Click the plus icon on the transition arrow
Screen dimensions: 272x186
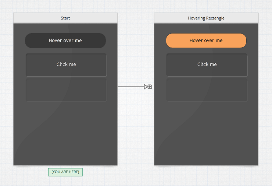tap(150, 87)
